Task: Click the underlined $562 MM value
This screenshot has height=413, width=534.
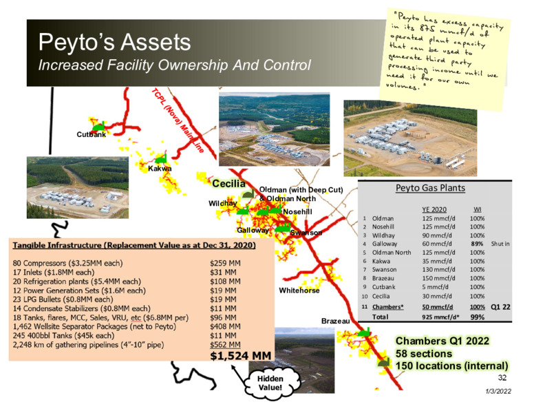Action: click(225, 344)
